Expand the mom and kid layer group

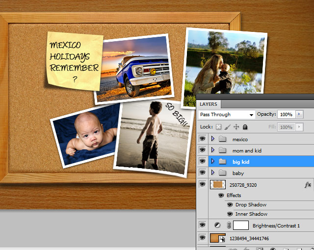click(x=212, y=150)
